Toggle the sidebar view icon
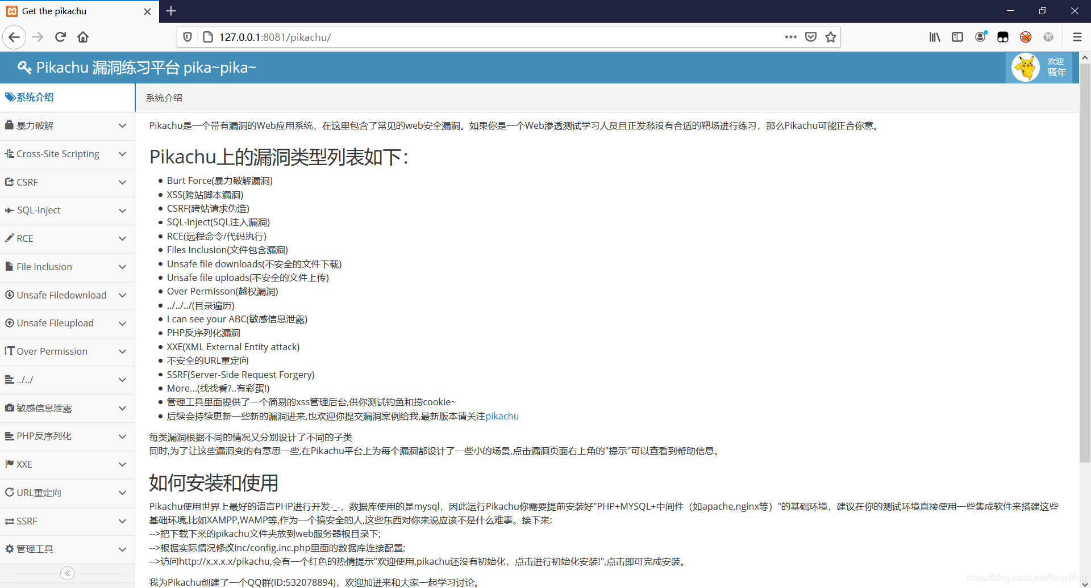Viewport: 1091px width, 588px height. pos(957,37)
